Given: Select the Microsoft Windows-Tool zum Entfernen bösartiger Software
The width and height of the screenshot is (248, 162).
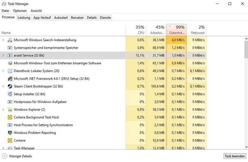Looking at the screenshot, I should tap(57, 63).
